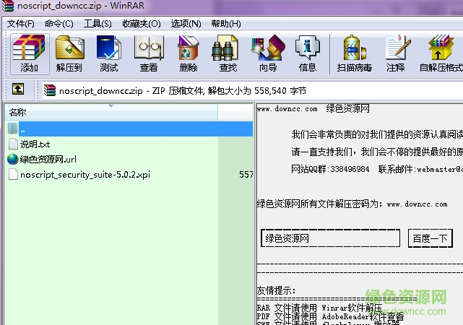The width and height of the screenshot is (463, 325).
Task: Go up one folder level button
Action: pos(18,90)
